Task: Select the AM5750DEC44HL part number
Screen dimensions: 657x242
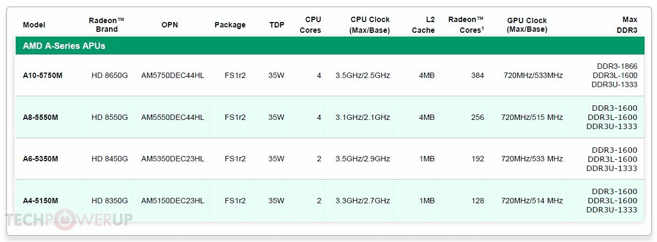Action: (173, 75)
